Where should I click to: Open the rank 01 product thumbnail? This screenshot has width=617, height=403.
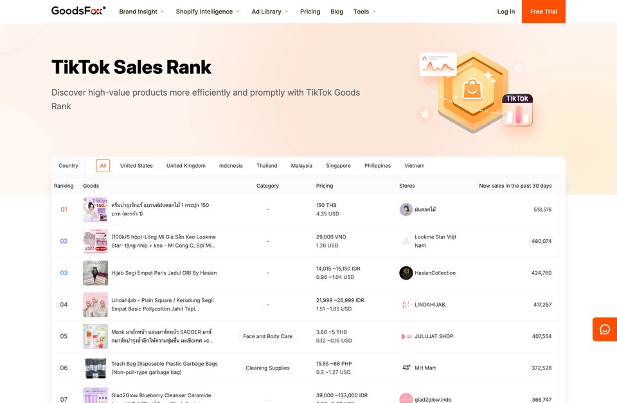point(95,210)
